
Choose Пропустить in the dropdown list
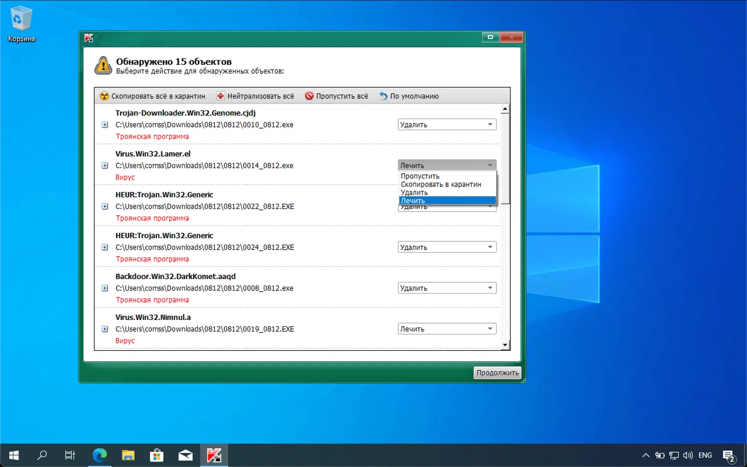pyautogui.click(x=447, y=176)
